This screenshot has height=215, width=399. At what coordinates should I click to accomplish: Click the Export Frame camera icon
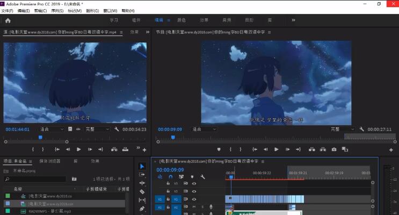tap(334, 149)
